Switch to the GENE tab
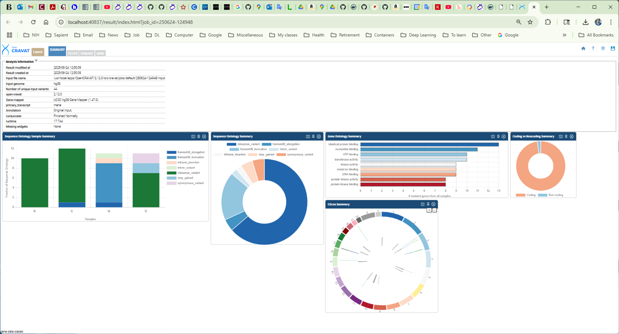 pos(100,53)
